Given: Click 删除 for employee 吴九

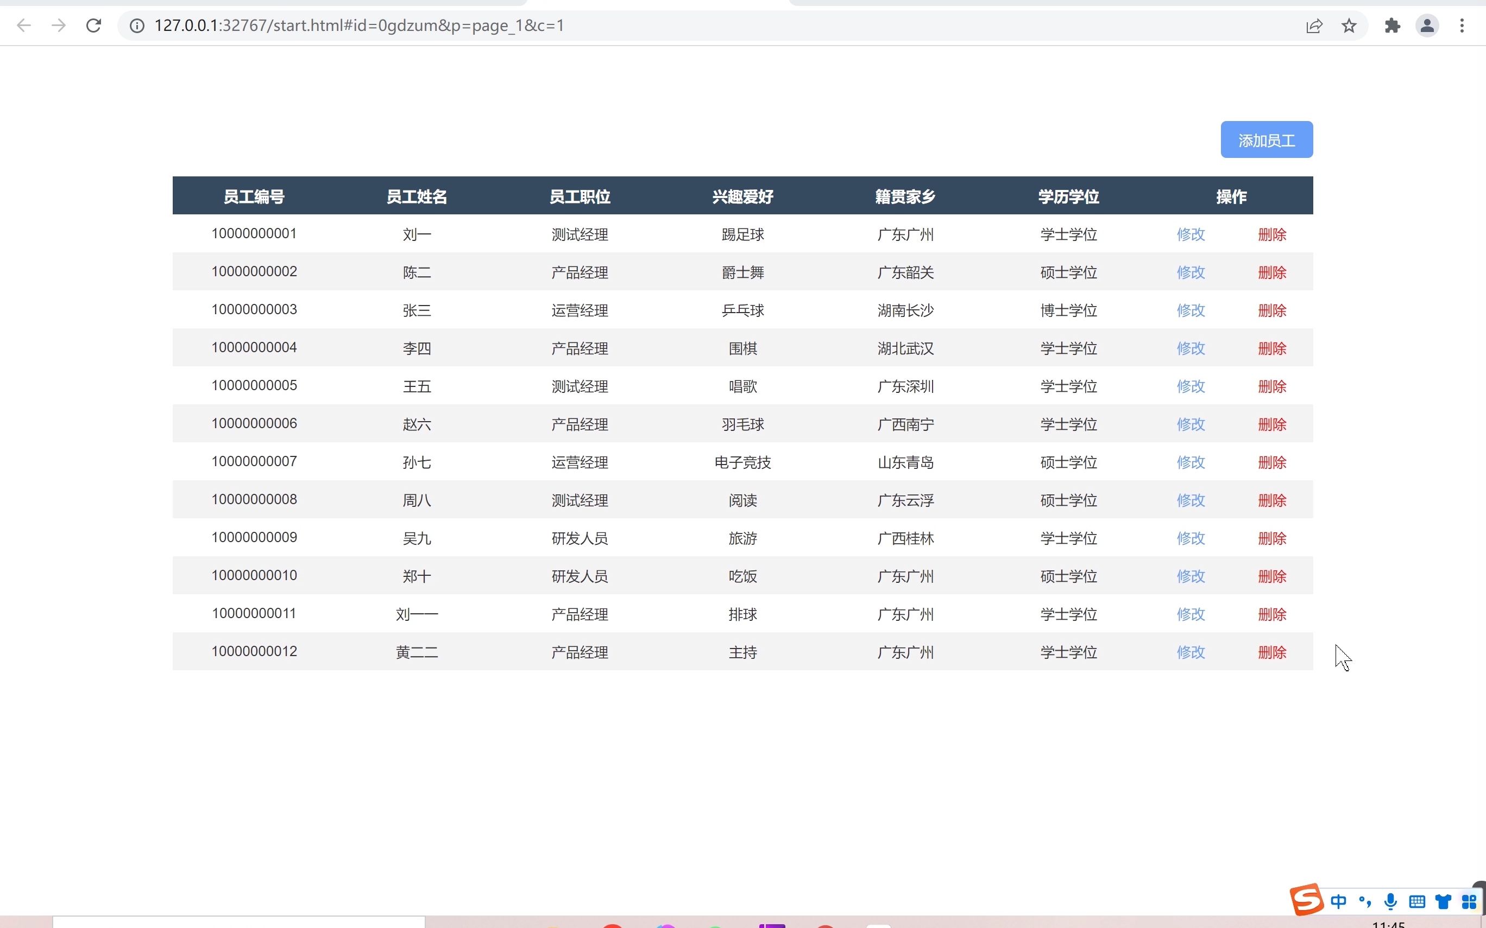Looking at the screenshot, I should (x=1271, y=538).
